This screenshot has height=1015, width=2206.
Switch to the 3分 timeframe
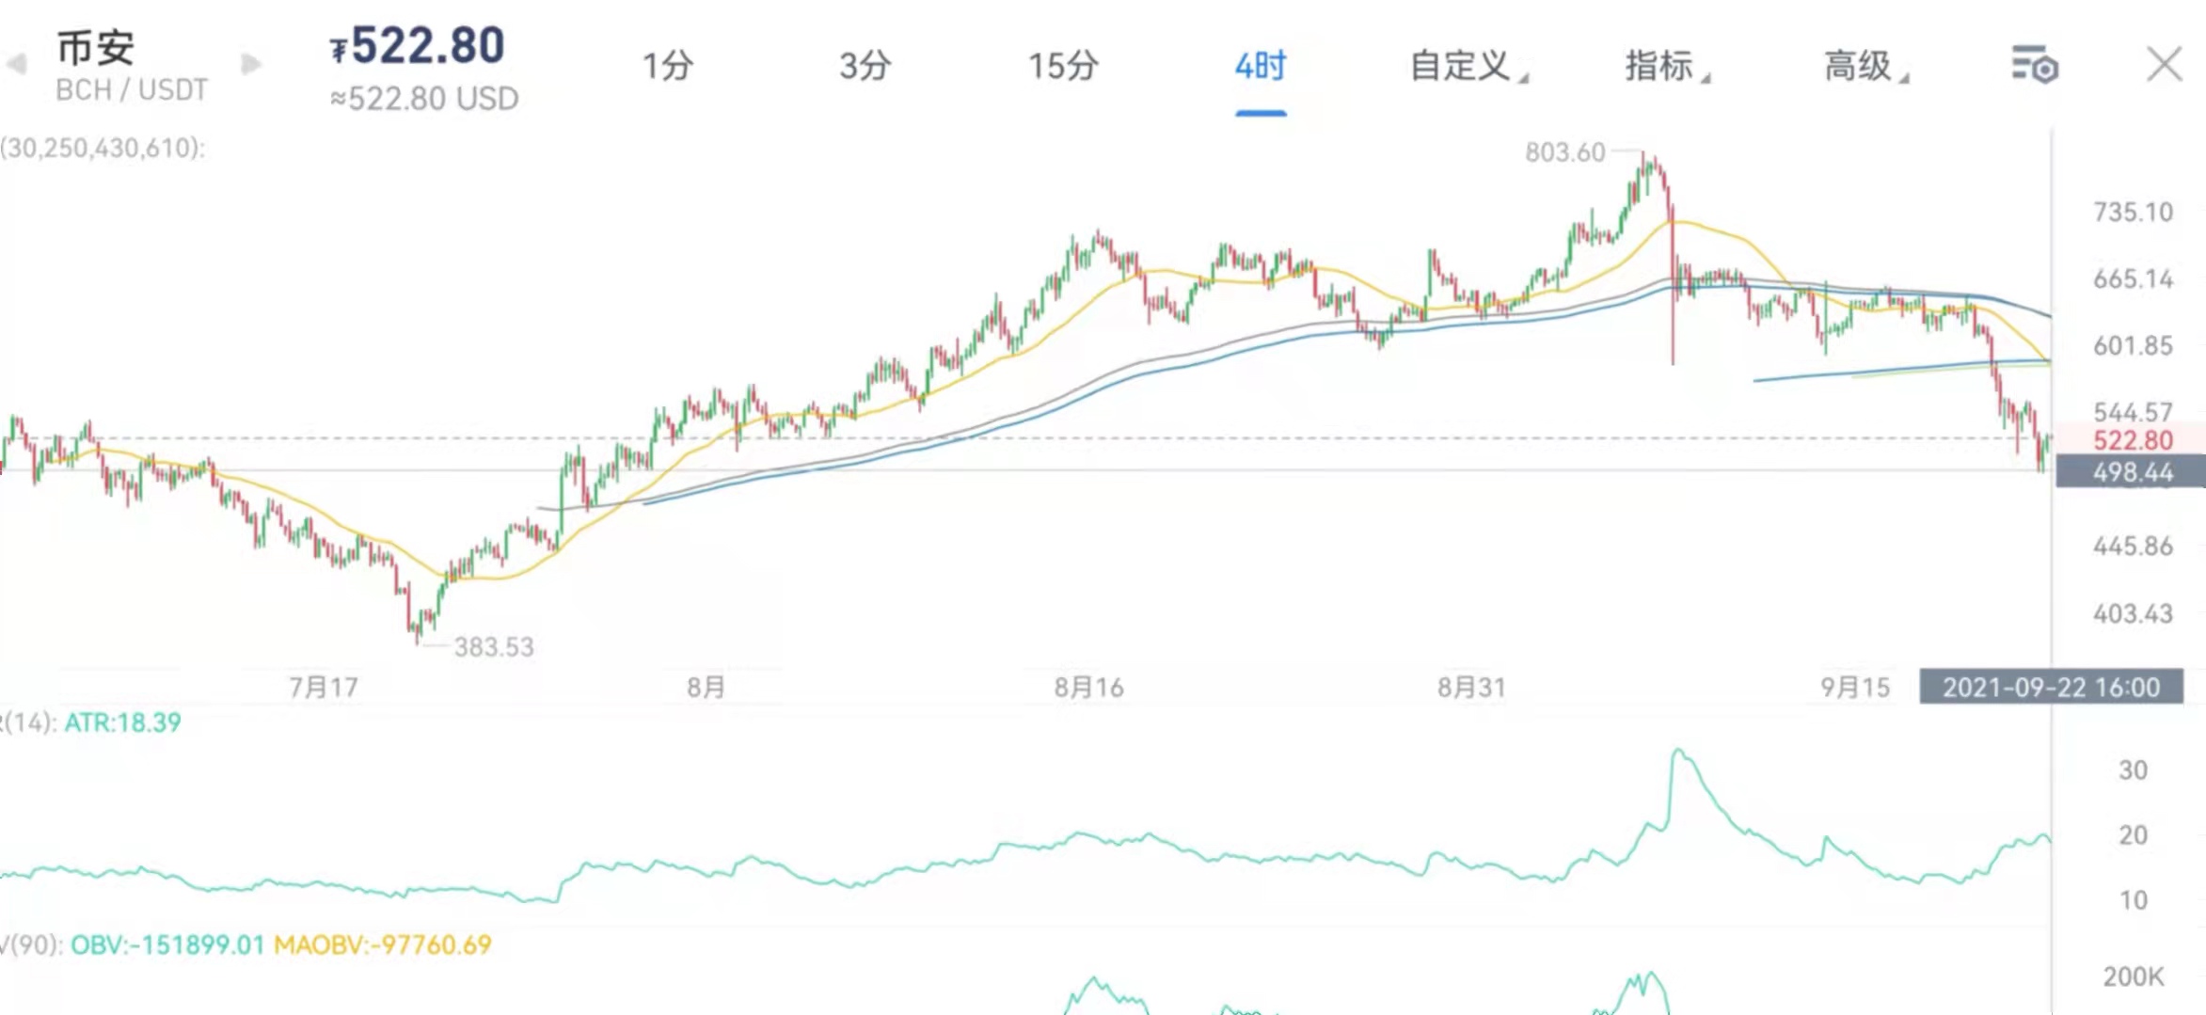(865, 66)
